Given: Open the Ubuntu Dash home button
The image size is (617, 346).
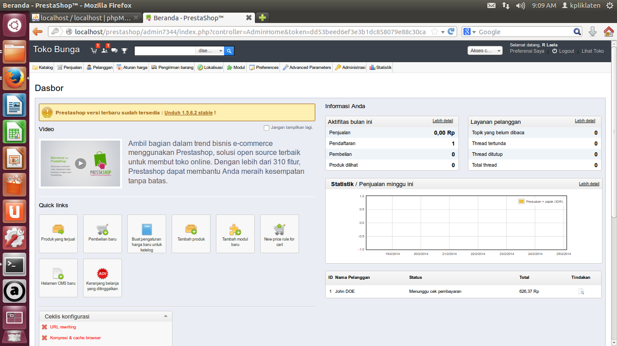Looking at the screenshot, I should click(x=14, y=25).
